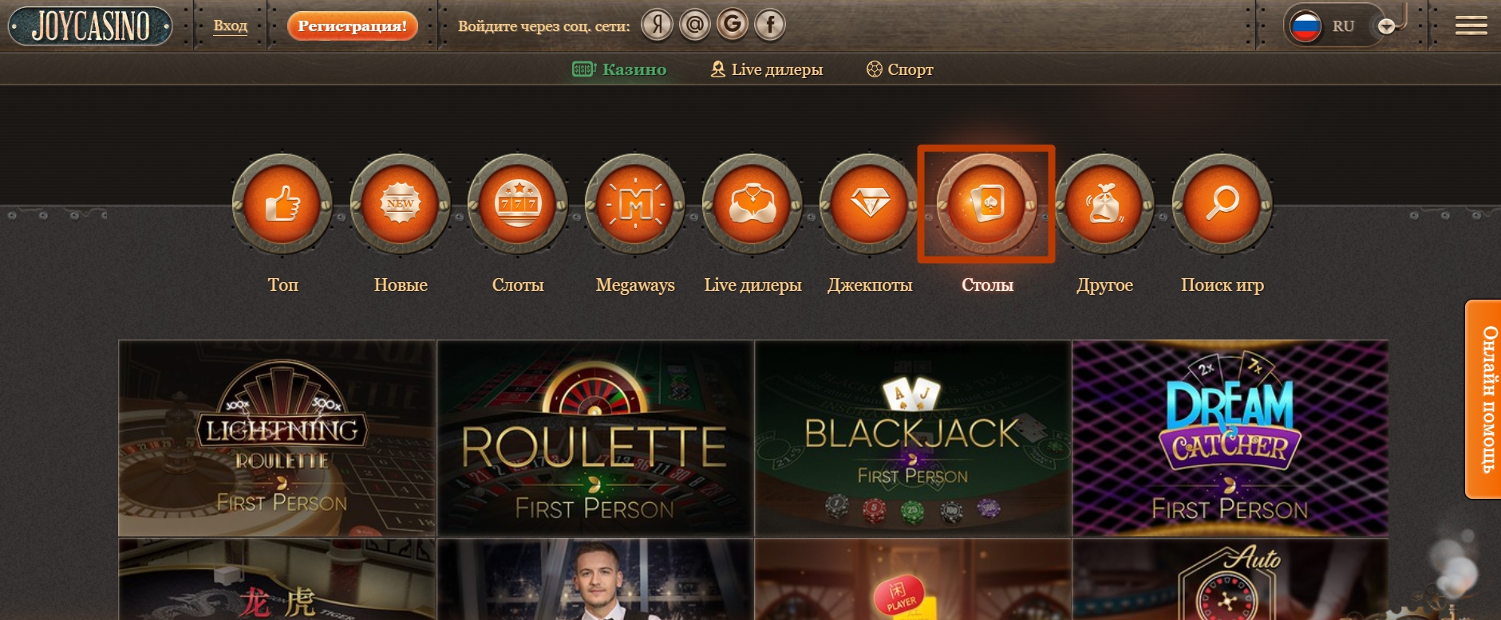The height and width of the screenshot is (620, 1501).
Task: Open the hamburger main menu
Action: tap(1471, 26)
